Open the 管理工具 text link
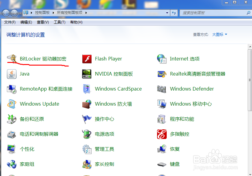The width and height of the screenshot is (252, 176). tap(105, 149)
